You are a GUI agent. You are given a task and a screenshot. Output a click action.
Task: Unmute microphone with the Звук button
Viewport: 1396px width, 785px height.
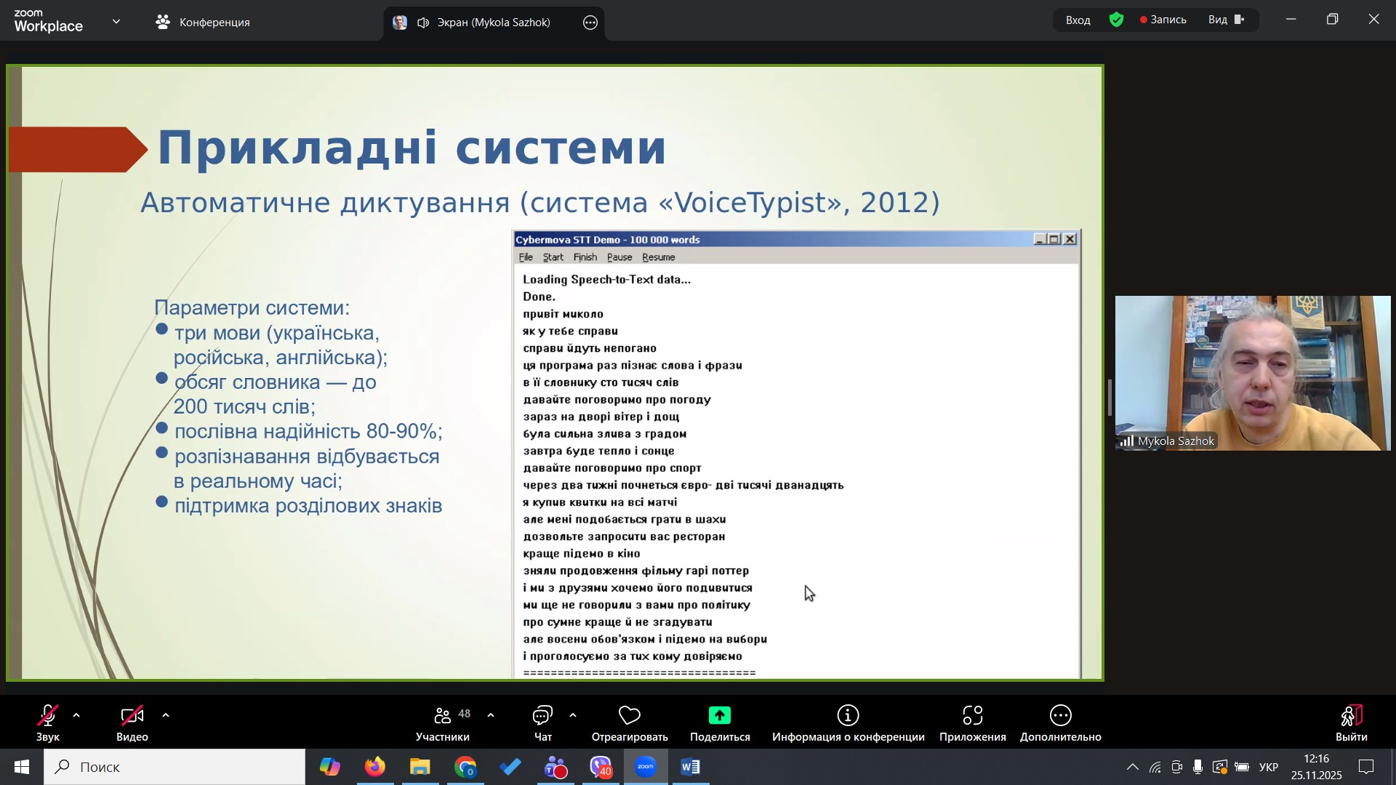click(x=48, y=722)
